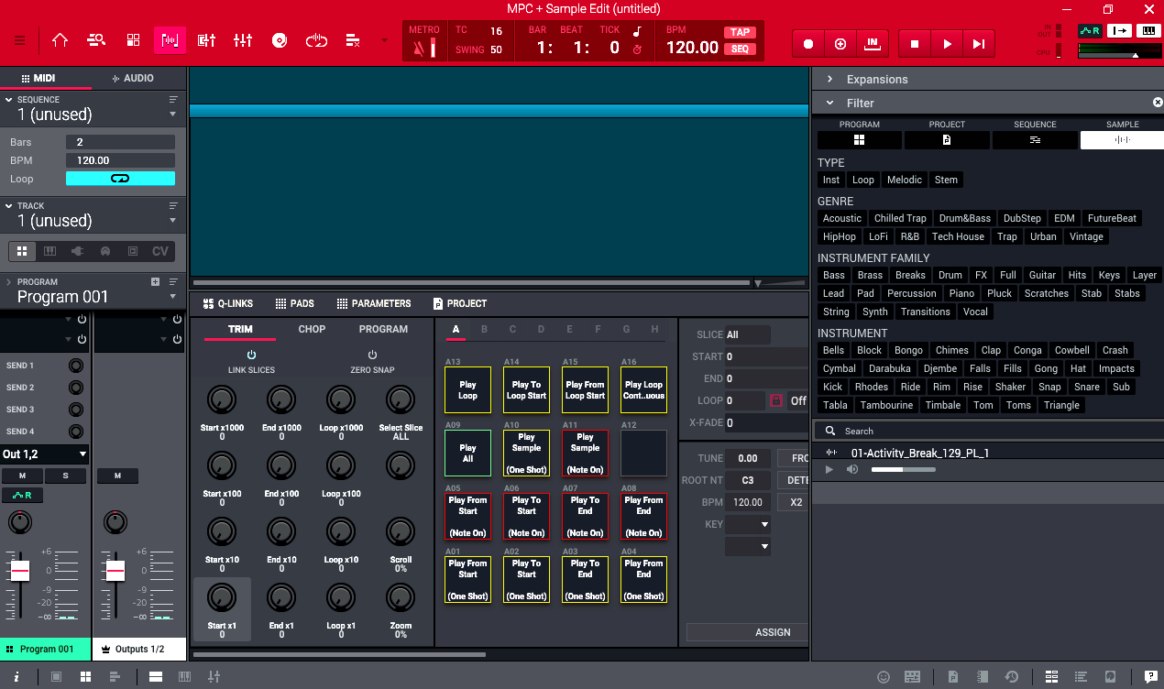Return to Main mode via home icon
This screenshot has width=1164, height=689.
click(x=60, y=40)
